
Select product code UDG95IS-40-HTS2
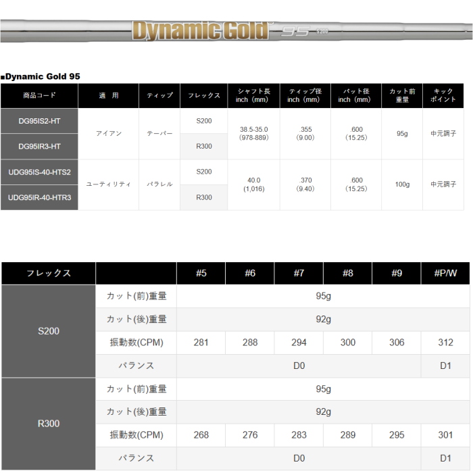[39, 172]
